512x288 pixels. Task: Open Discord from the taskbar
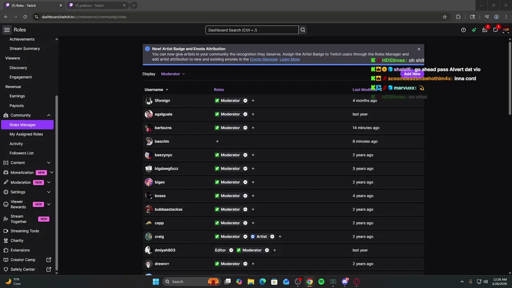point(345,282)
